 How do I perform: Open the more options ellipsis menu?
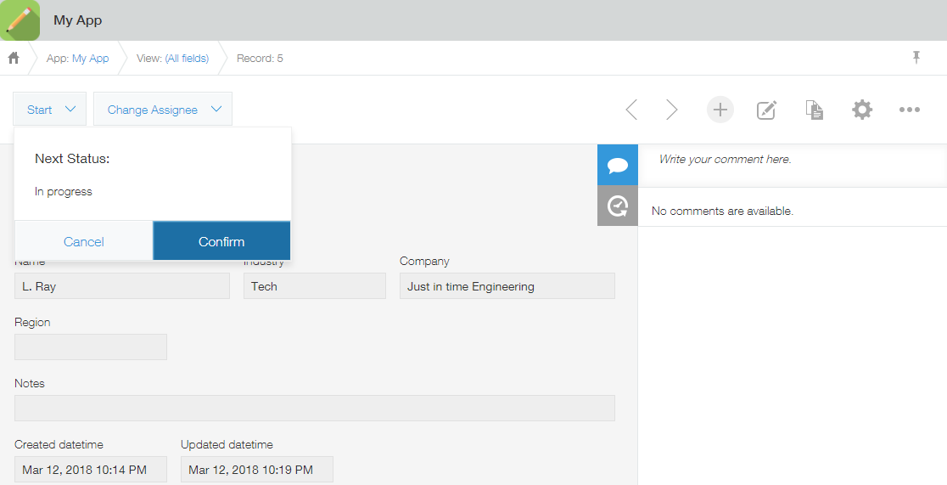910,110
